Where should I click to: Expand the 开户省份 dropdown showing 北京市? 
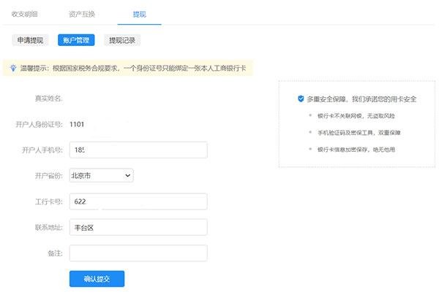(x=102, y=175)
